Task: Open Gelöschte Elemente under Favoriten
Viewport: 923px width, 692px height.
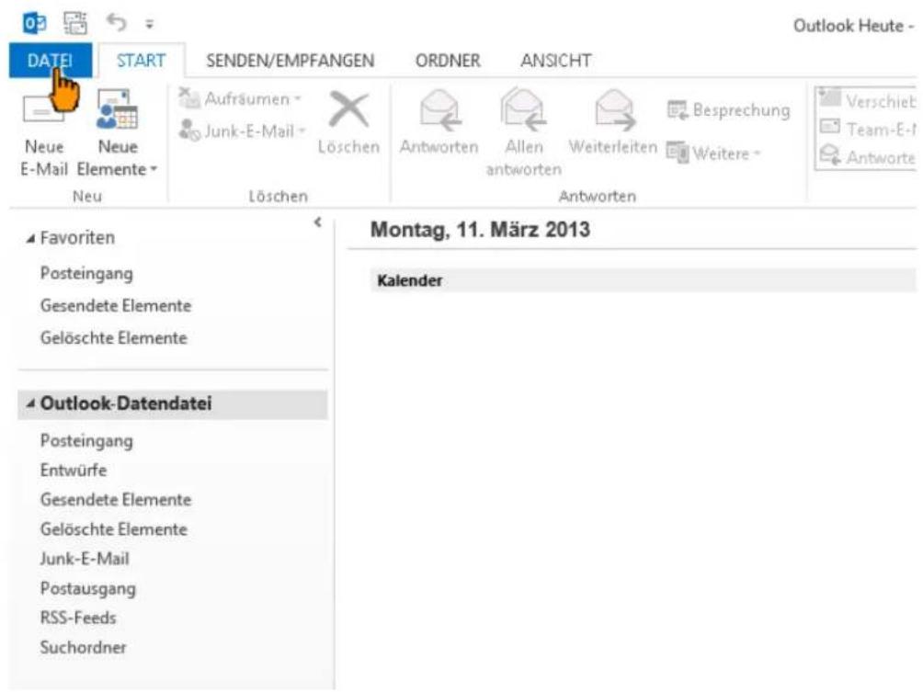Action: (x=114, y=338)
